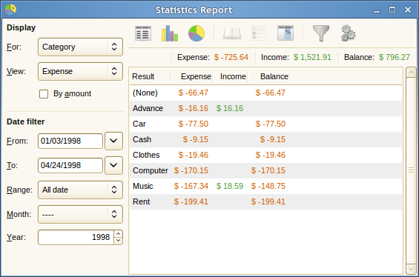The height and width of the screenshot is (277, 419).
Task: Click total Balance $ 796.27
Action: point(395,57)
